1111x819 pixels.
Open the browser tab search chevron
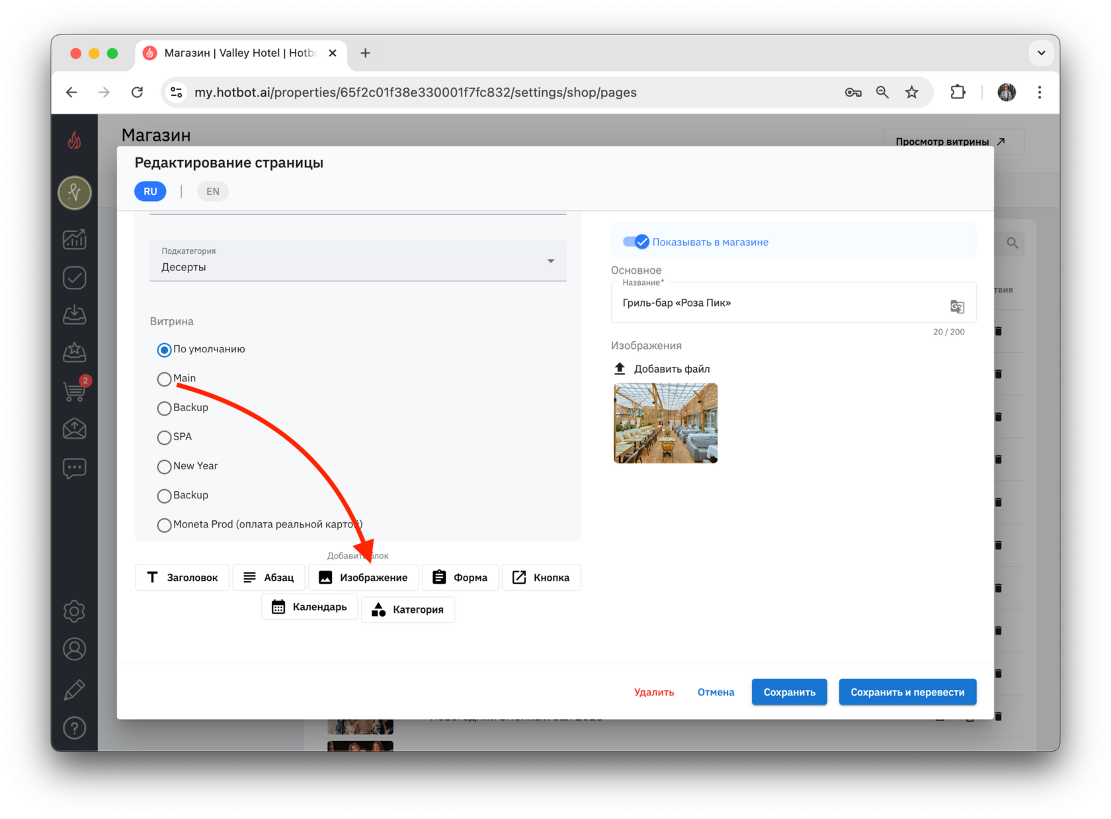1041,53
